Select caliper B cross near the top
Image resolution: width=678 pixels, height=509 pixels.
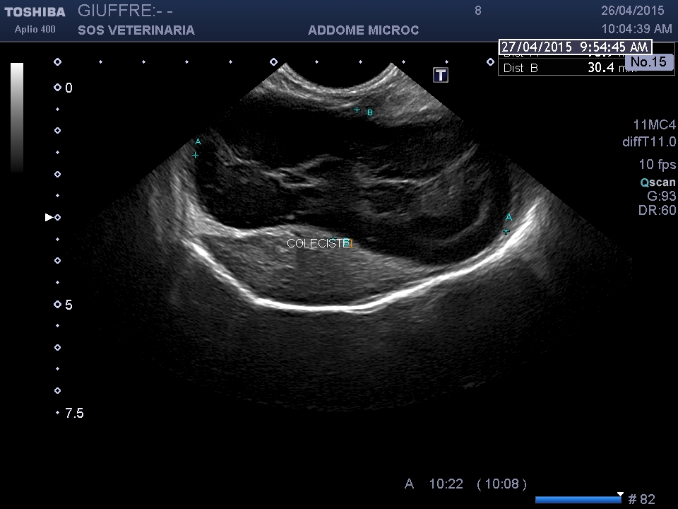pos(357,110)
